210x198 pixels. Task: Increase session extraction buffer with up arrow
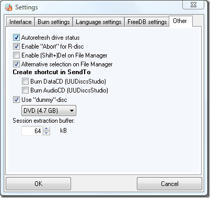tap(46, 129)
